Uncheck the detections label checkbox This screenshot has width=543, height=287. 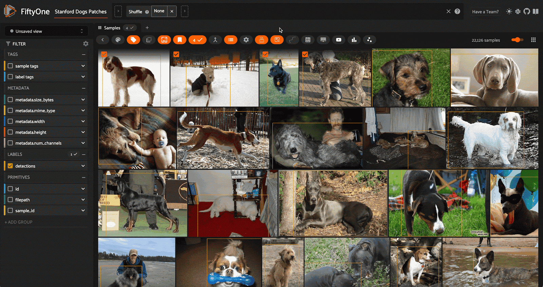(x=11, y=166)
